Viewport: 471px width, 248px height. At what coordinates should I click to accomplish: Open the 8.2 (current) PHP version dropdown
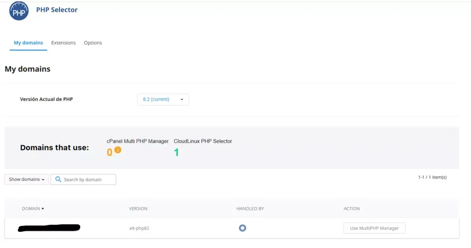(163, 99)
